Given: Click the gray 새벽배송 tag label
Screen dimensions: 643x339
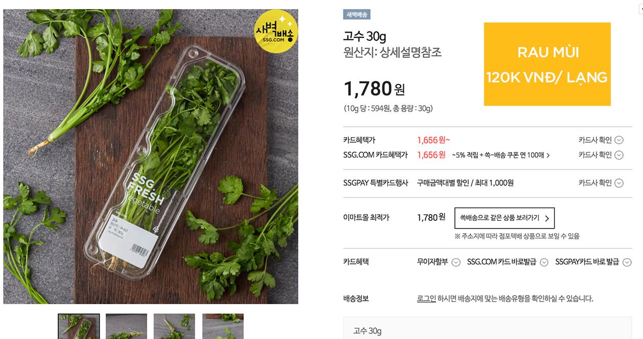Looking at the screenshot, I should pyautogui.click(x=356, y=14).
